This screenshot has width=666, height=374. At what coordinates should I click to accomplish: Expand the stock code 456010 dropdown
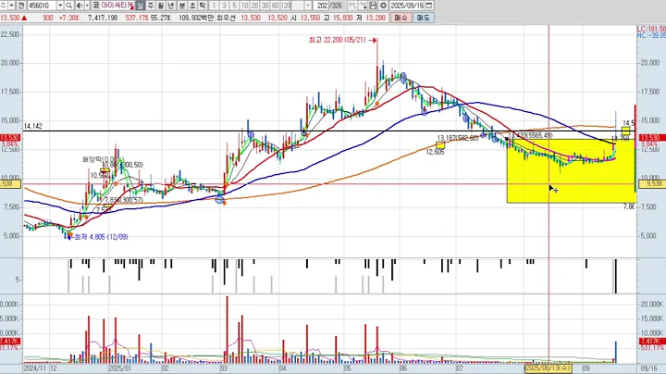(x=60, y=6)
